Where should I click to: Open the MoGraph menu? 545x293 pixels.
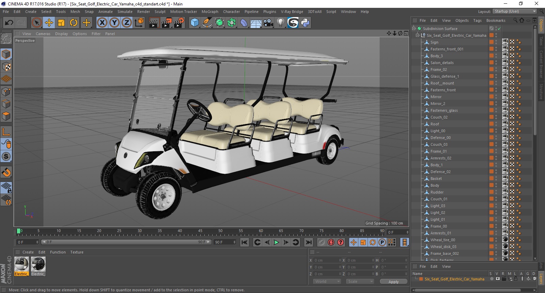click(x=210, y=12)
